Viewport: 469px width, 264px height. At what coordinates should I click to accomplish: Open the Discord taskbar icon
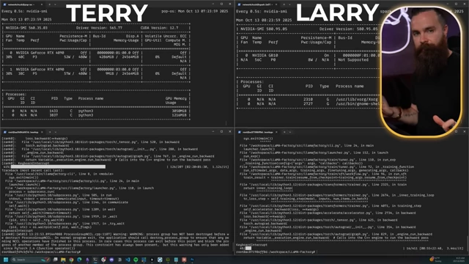pyautogui.click(x=111, y=260)
